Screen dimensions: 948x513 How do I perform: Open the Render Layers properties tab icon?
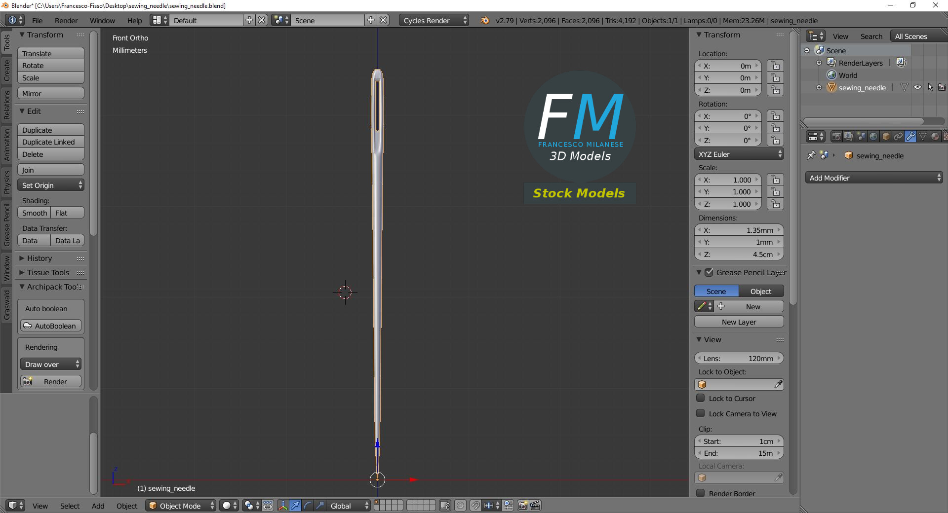[x=849, y=137]
